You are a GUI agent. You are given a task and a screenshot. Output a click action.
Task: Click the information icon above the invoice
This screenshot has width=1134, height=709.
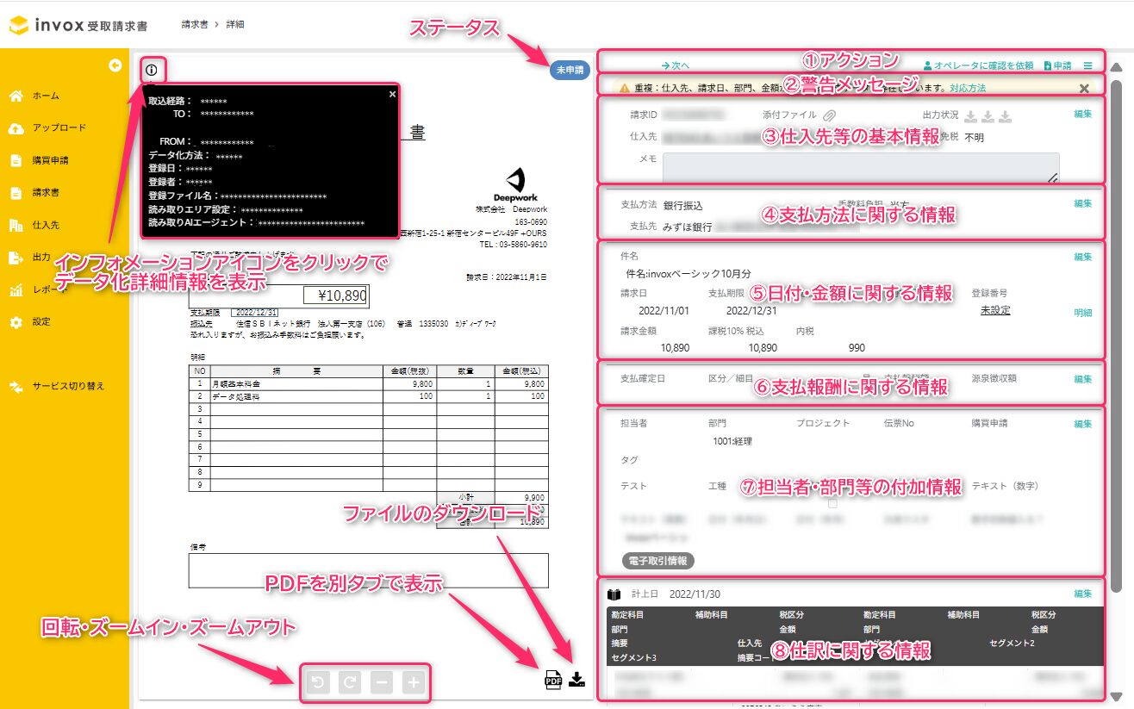point(152,70)
